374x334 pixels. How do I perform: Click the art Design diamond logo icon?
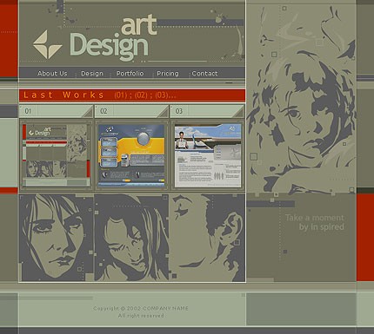pos(47,44)
